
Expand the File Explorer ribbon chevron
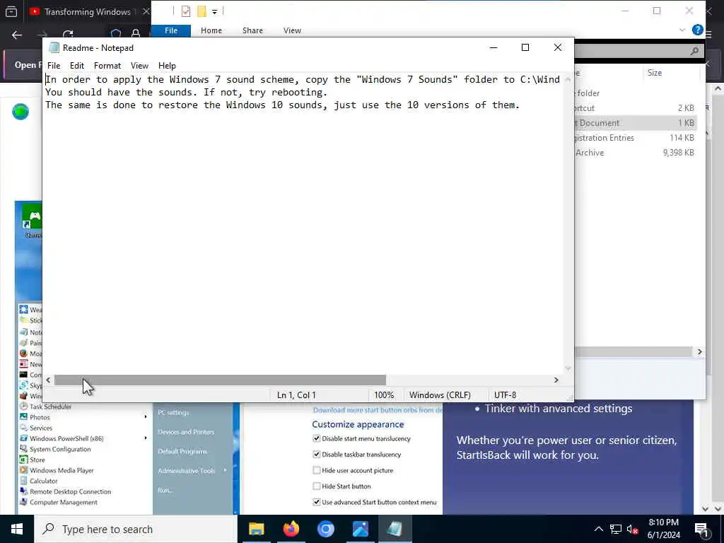pyautogui.click(x=682, y=30)
